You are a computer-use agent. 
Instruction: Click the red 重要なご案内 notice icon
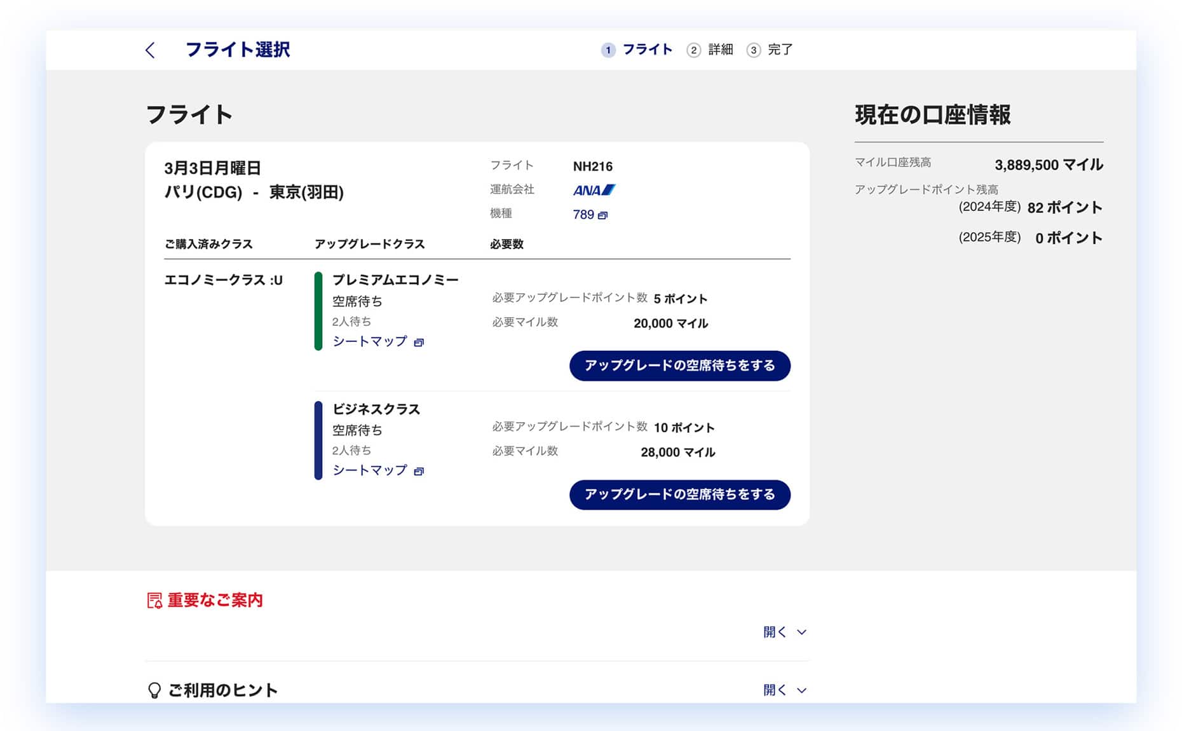[x=154, y=601]
